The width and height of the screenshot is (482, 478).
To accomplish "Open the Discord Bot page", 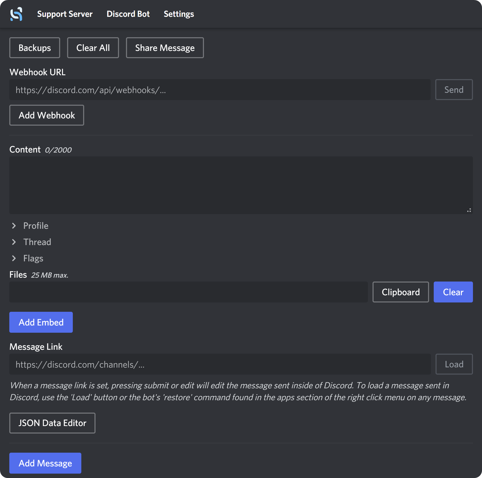I will [x=128, y=14].
